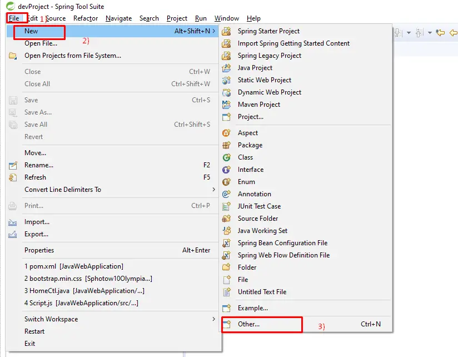Choose Open File... from File menu
This screenshot has height=357, width=458.
coord(113,43)
